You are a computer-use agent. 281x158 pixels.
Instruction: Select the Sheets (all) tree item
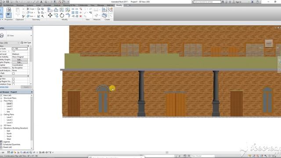[7, 147]
